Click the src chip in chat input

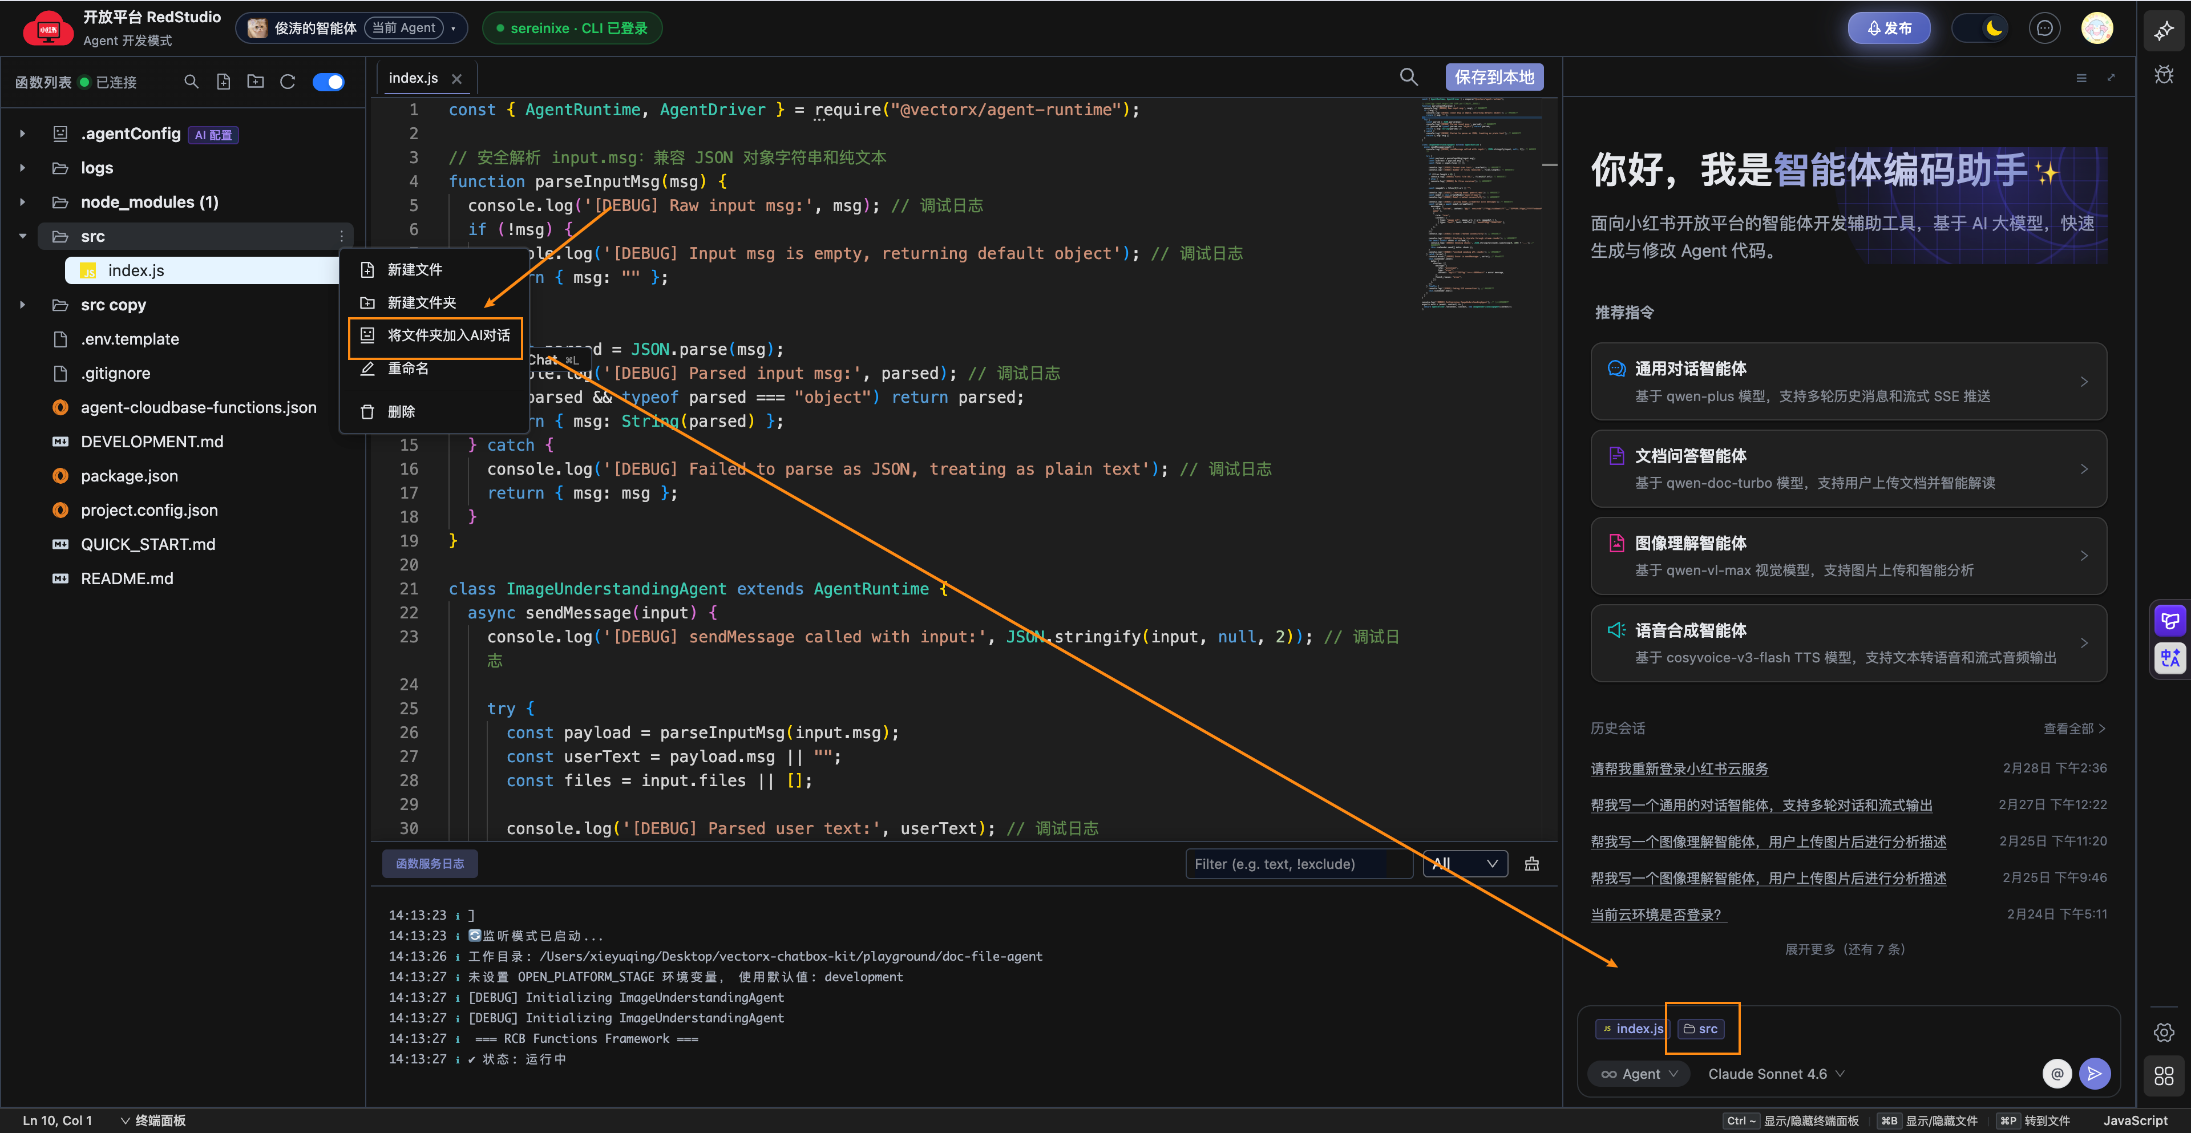pyautogui.click(x=1701, y=1029)
